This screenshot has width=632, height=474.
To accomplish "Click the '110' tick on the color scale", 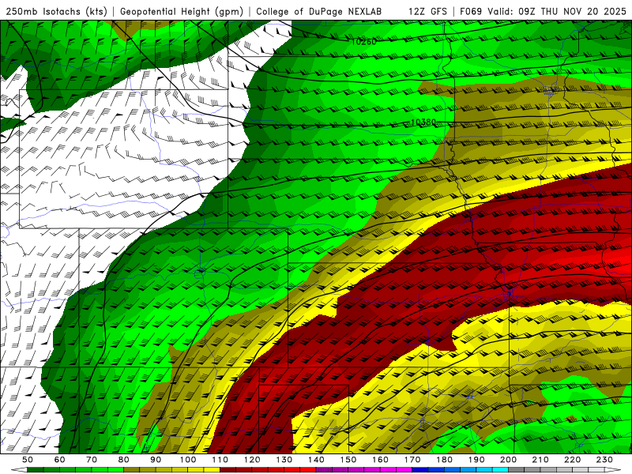I will 220,460.
